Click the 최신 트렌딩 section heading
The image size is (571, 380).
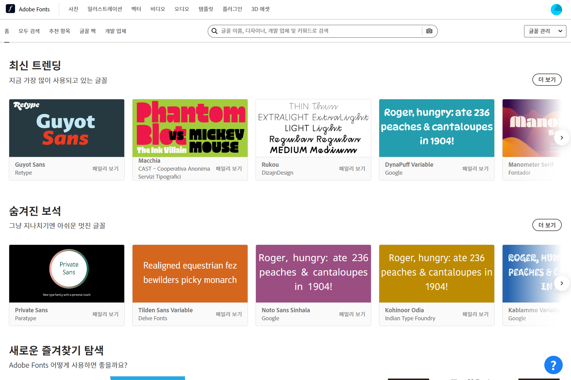click(x=35, y=65)
